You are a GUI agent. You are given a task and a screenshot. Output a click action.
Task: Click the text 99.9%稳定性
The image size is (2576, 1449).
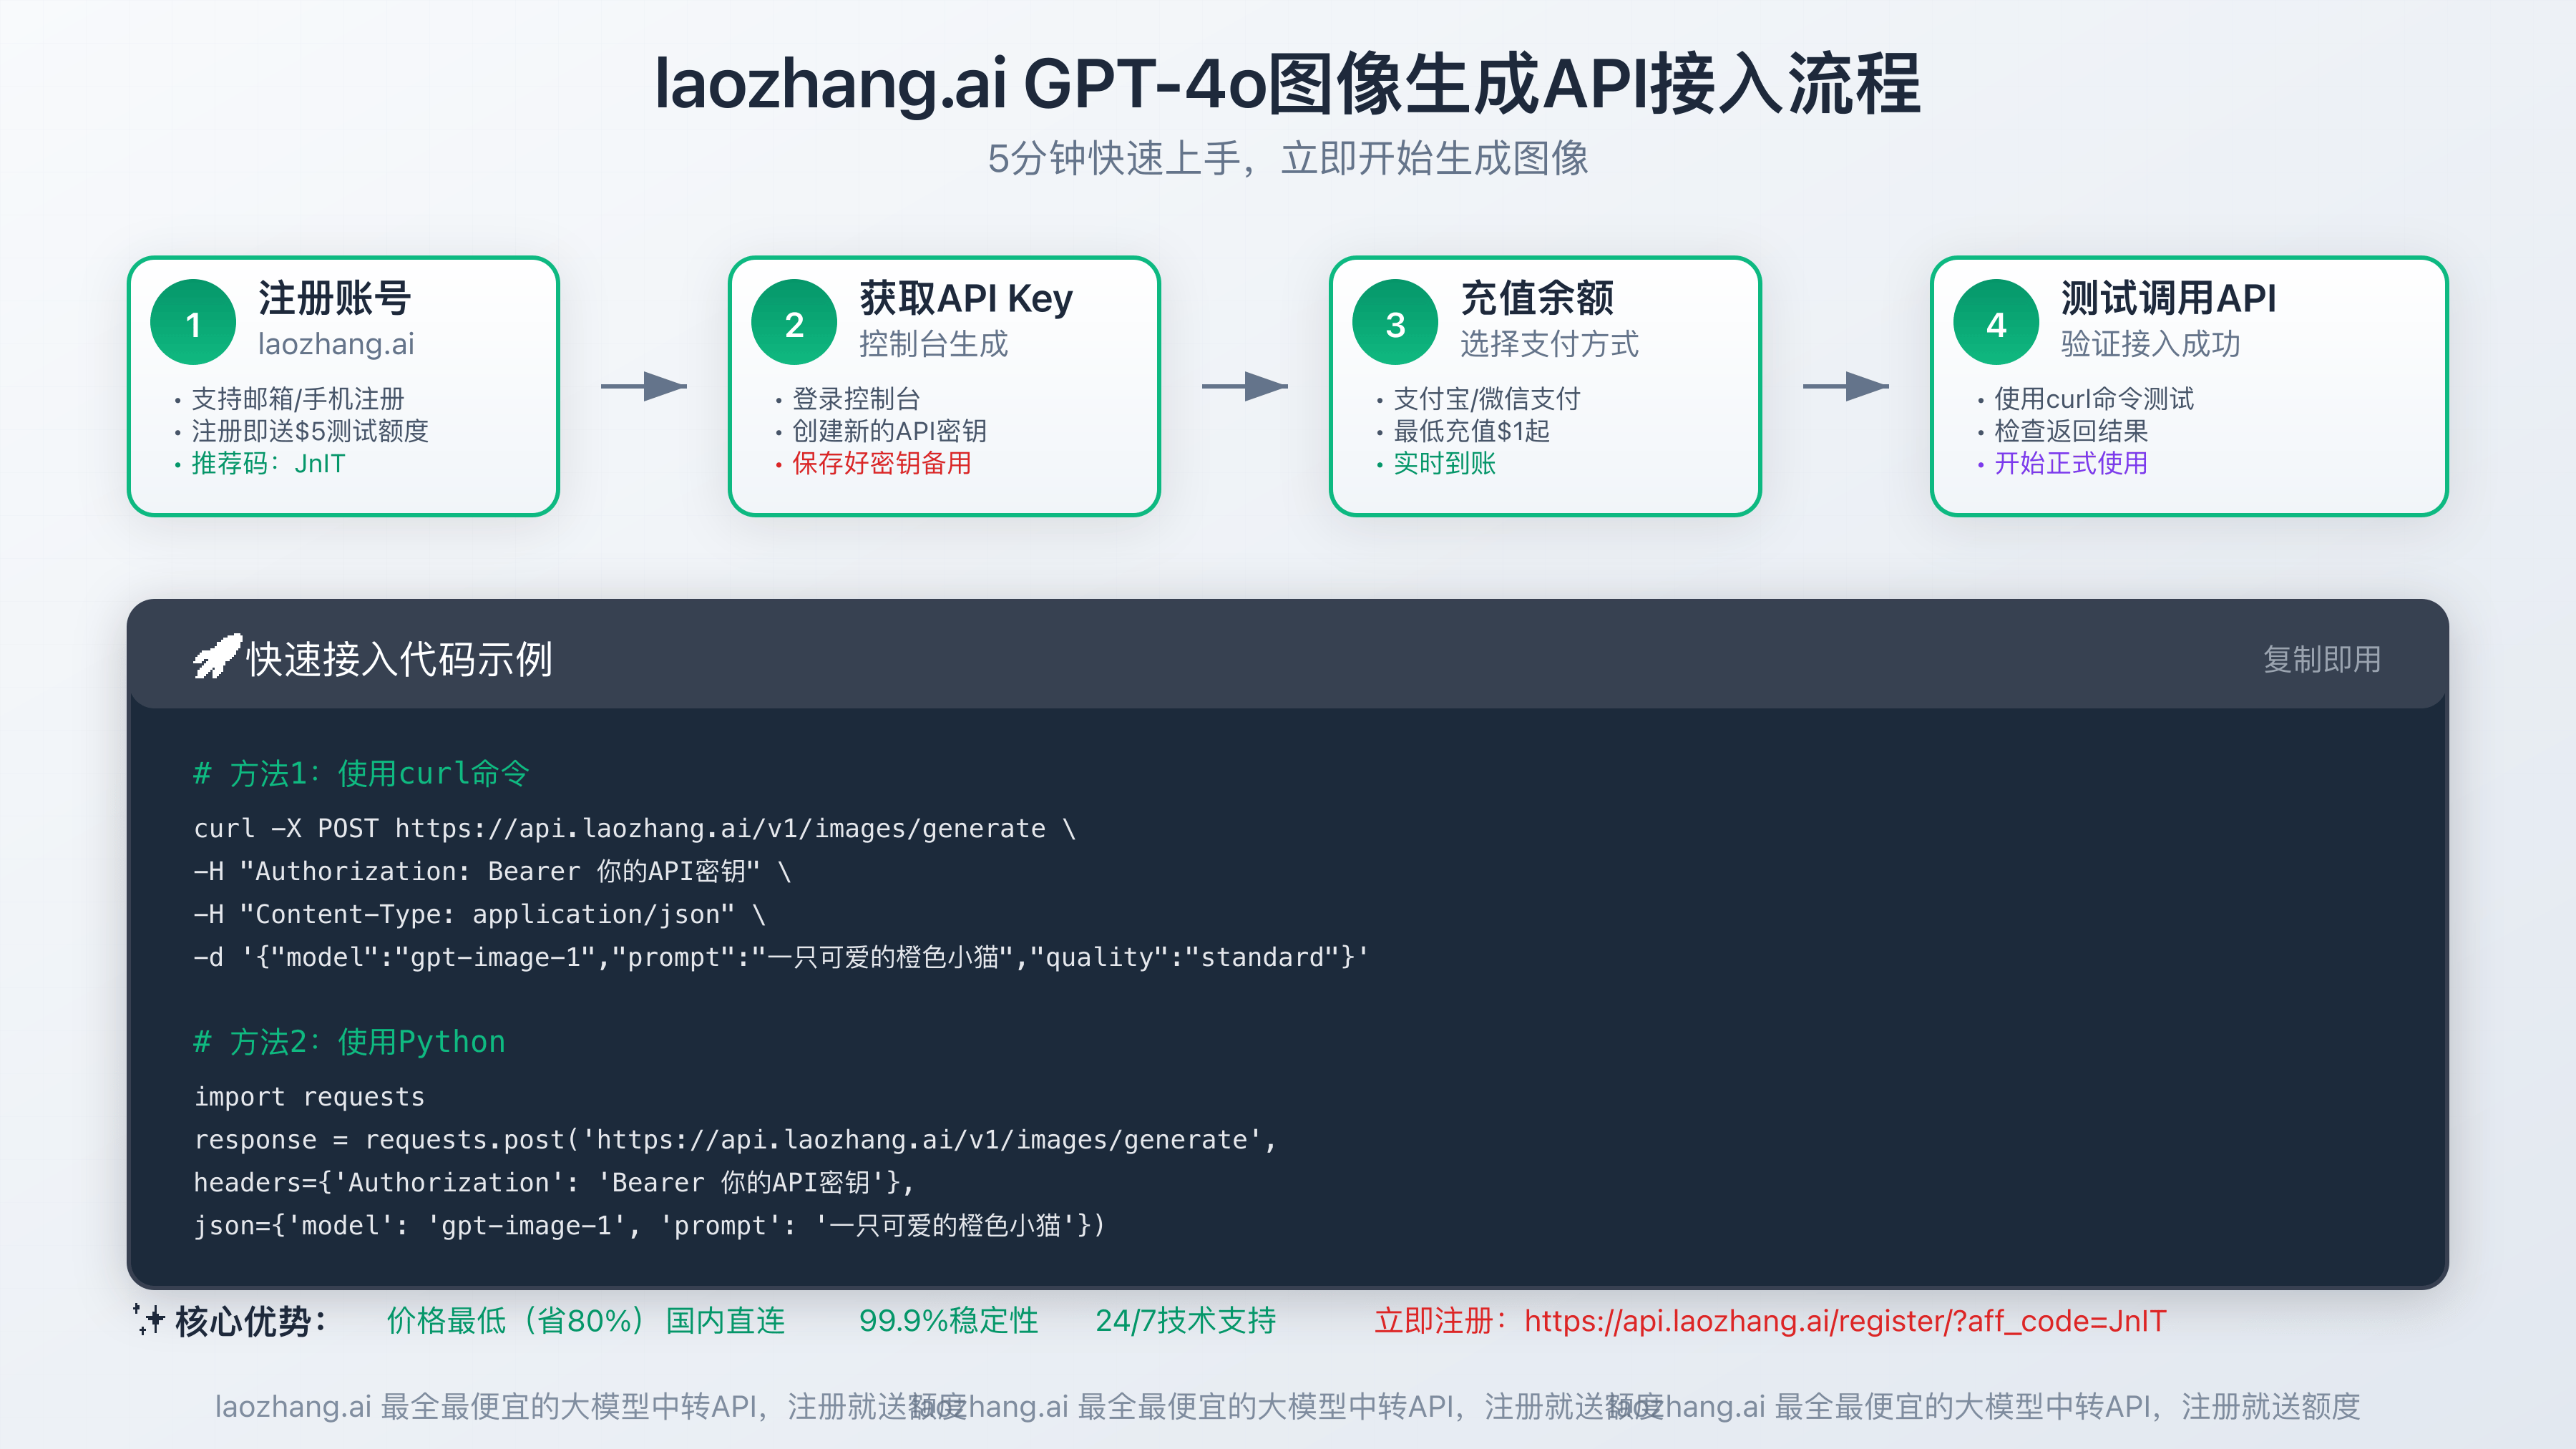[948, 1321]
